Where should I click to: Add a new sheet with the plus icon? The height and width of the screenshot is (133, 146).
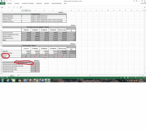click(x=18, y=75)
